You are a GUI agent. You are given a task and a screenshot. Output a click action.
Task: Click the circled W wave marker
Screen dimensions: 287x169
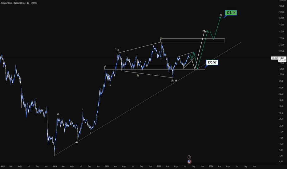[138, 76]
